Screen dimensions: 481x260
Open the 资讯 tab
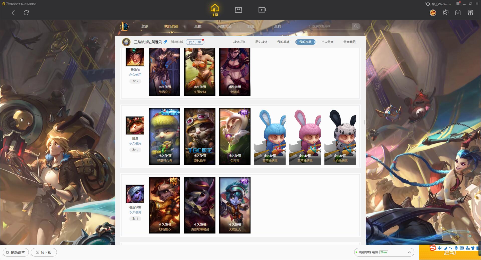(145, 26)
